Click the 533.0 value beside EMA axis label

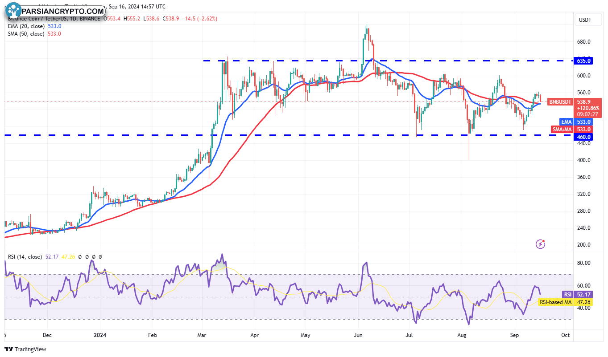pyautogui.click(x=583, y=122)
